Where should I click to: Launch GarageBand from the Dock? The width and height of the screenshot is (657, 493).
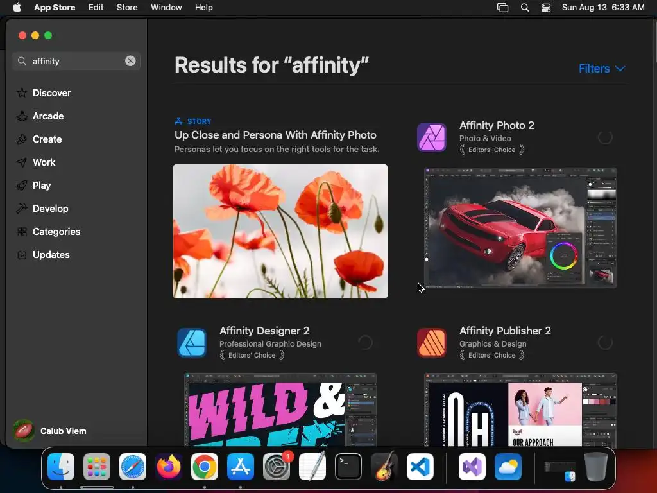384,467
